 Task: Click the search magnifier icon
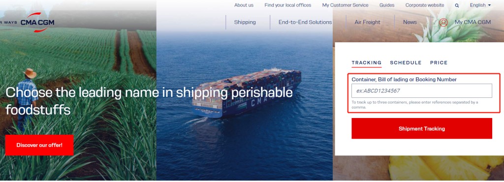coord(457,5)
